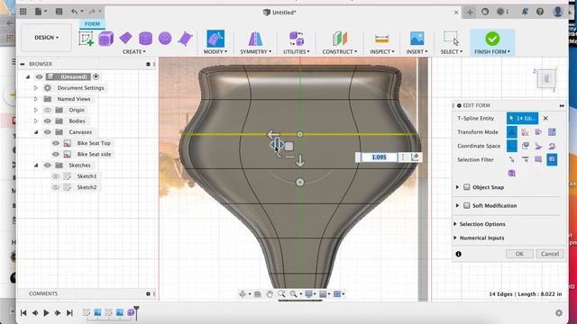
Task: Open the new design tab plus button
Action: (470, 12)
